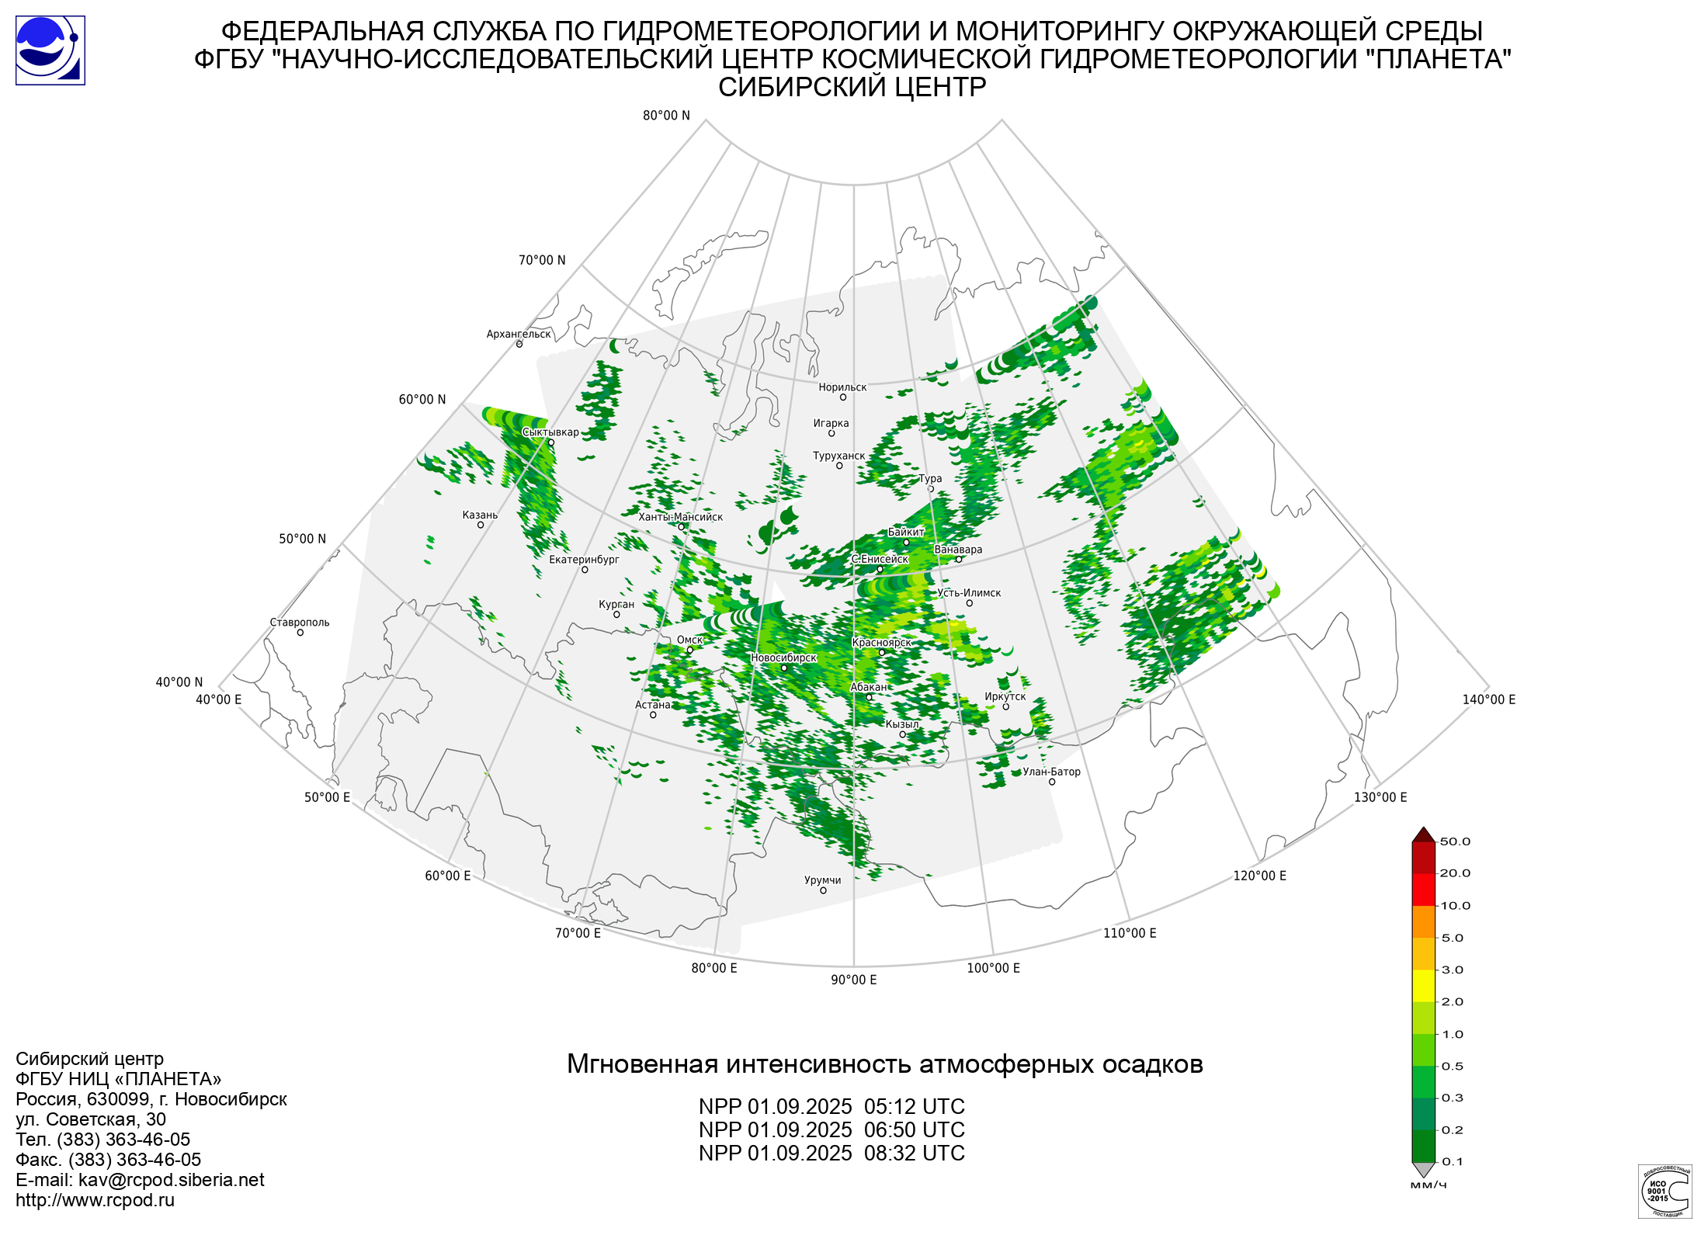
Task: Click the dark red 50.0 arrow atop the color scale
Action: coord(1423,834)
